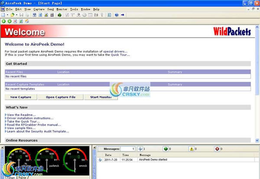Switch to the Value tab
Viewport: 260px width, 179px height.
click(x=22, y=178)
